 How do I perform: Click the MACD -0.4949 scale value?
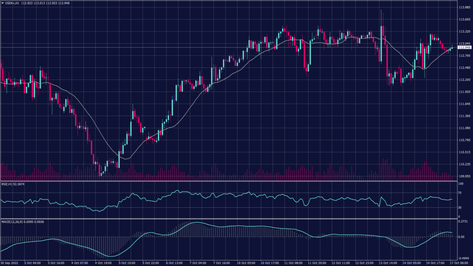coord(463,258)
